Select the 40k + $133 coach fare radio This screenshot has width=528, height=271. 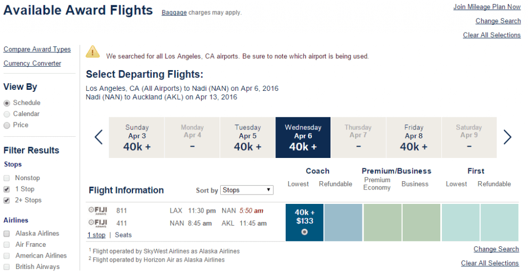pos(304,232)
